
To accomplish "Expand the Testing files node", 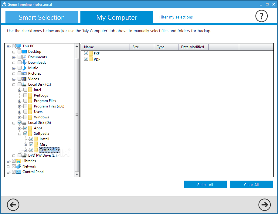I will coord(25,150).
